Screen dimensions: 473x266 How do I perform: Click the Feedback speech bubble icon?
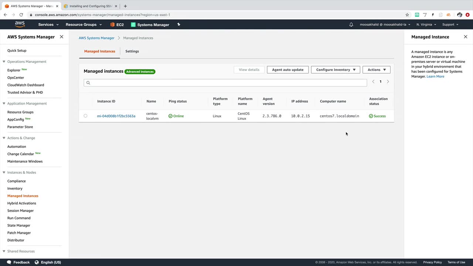tap(8, 262)
